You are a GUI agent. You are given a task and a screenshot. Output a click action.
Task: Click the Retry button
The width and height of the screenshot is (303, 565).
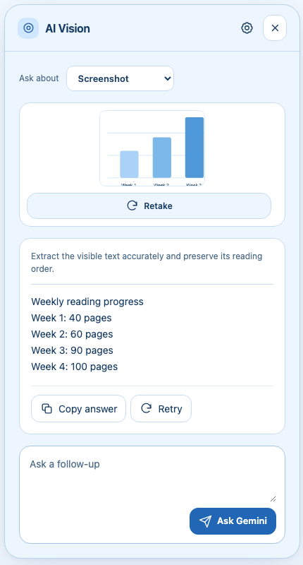[161, 409]
